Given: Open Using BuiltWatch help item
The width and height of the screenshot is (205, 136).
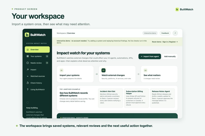Looking at the screenshot, I should pyautogui.click(x=37, y=90).
